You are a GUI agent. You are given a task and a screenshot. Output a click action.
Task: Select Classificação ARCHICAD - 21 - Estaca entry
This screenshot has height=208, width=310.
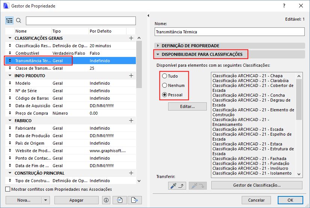point(247,144)
